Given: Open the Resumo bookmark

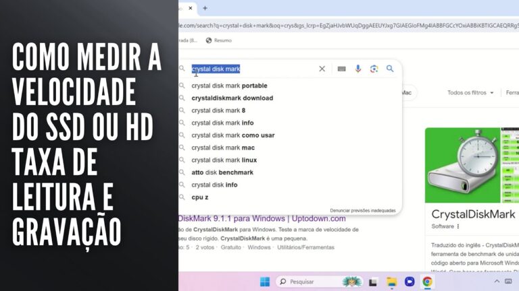Looking at the screenshot, I should 219,40.
